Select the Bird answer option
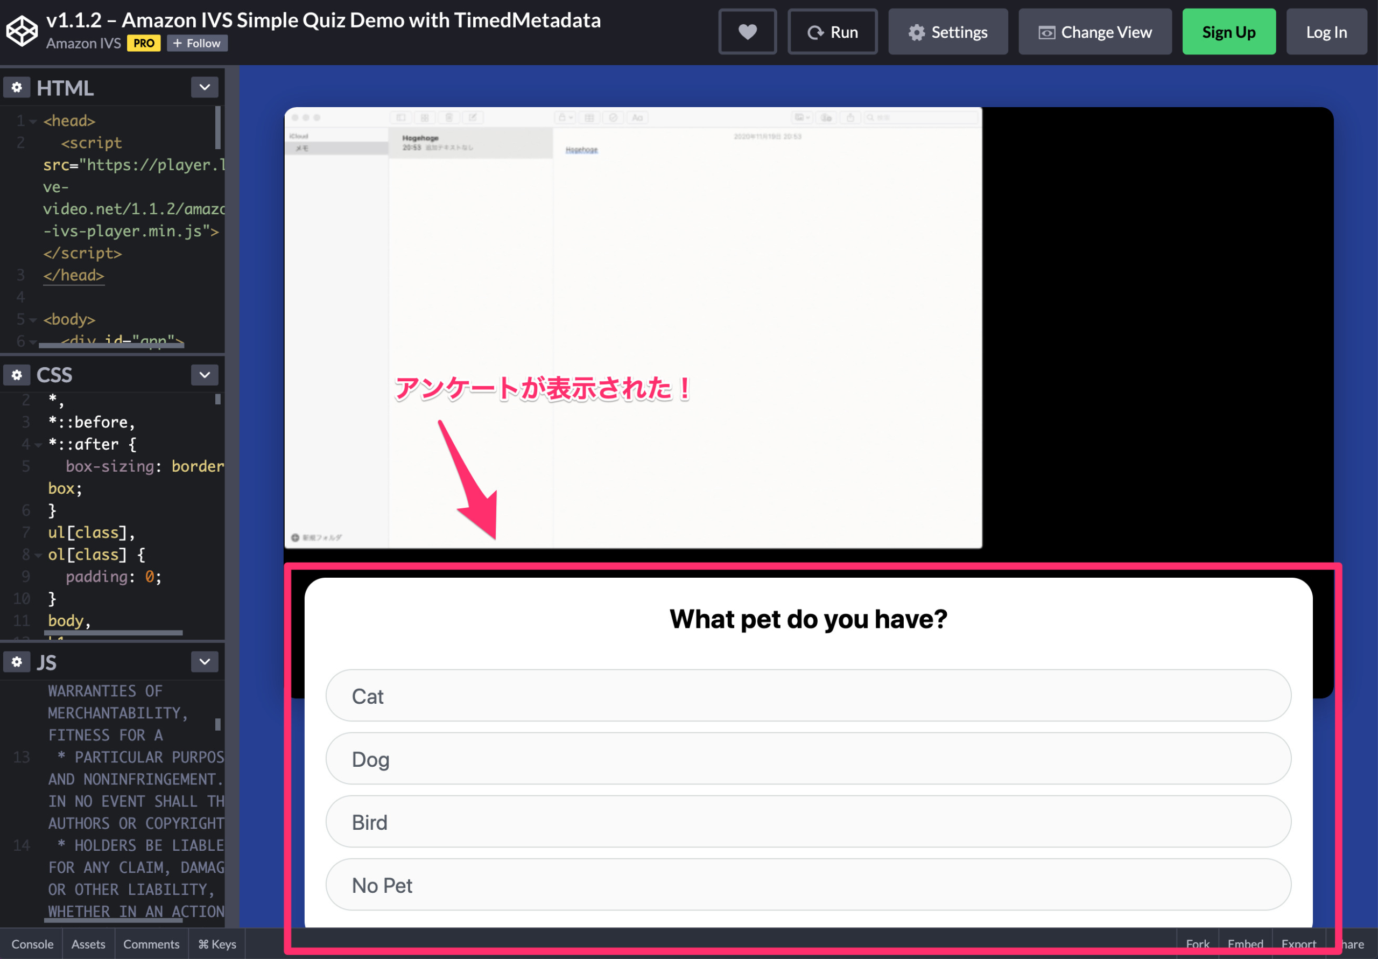Viewport: 1378px width, 959px height. tap(808, 822)
